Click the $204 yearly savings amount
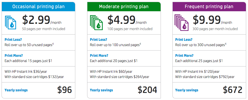248x100 pixels. pos(147,90)
